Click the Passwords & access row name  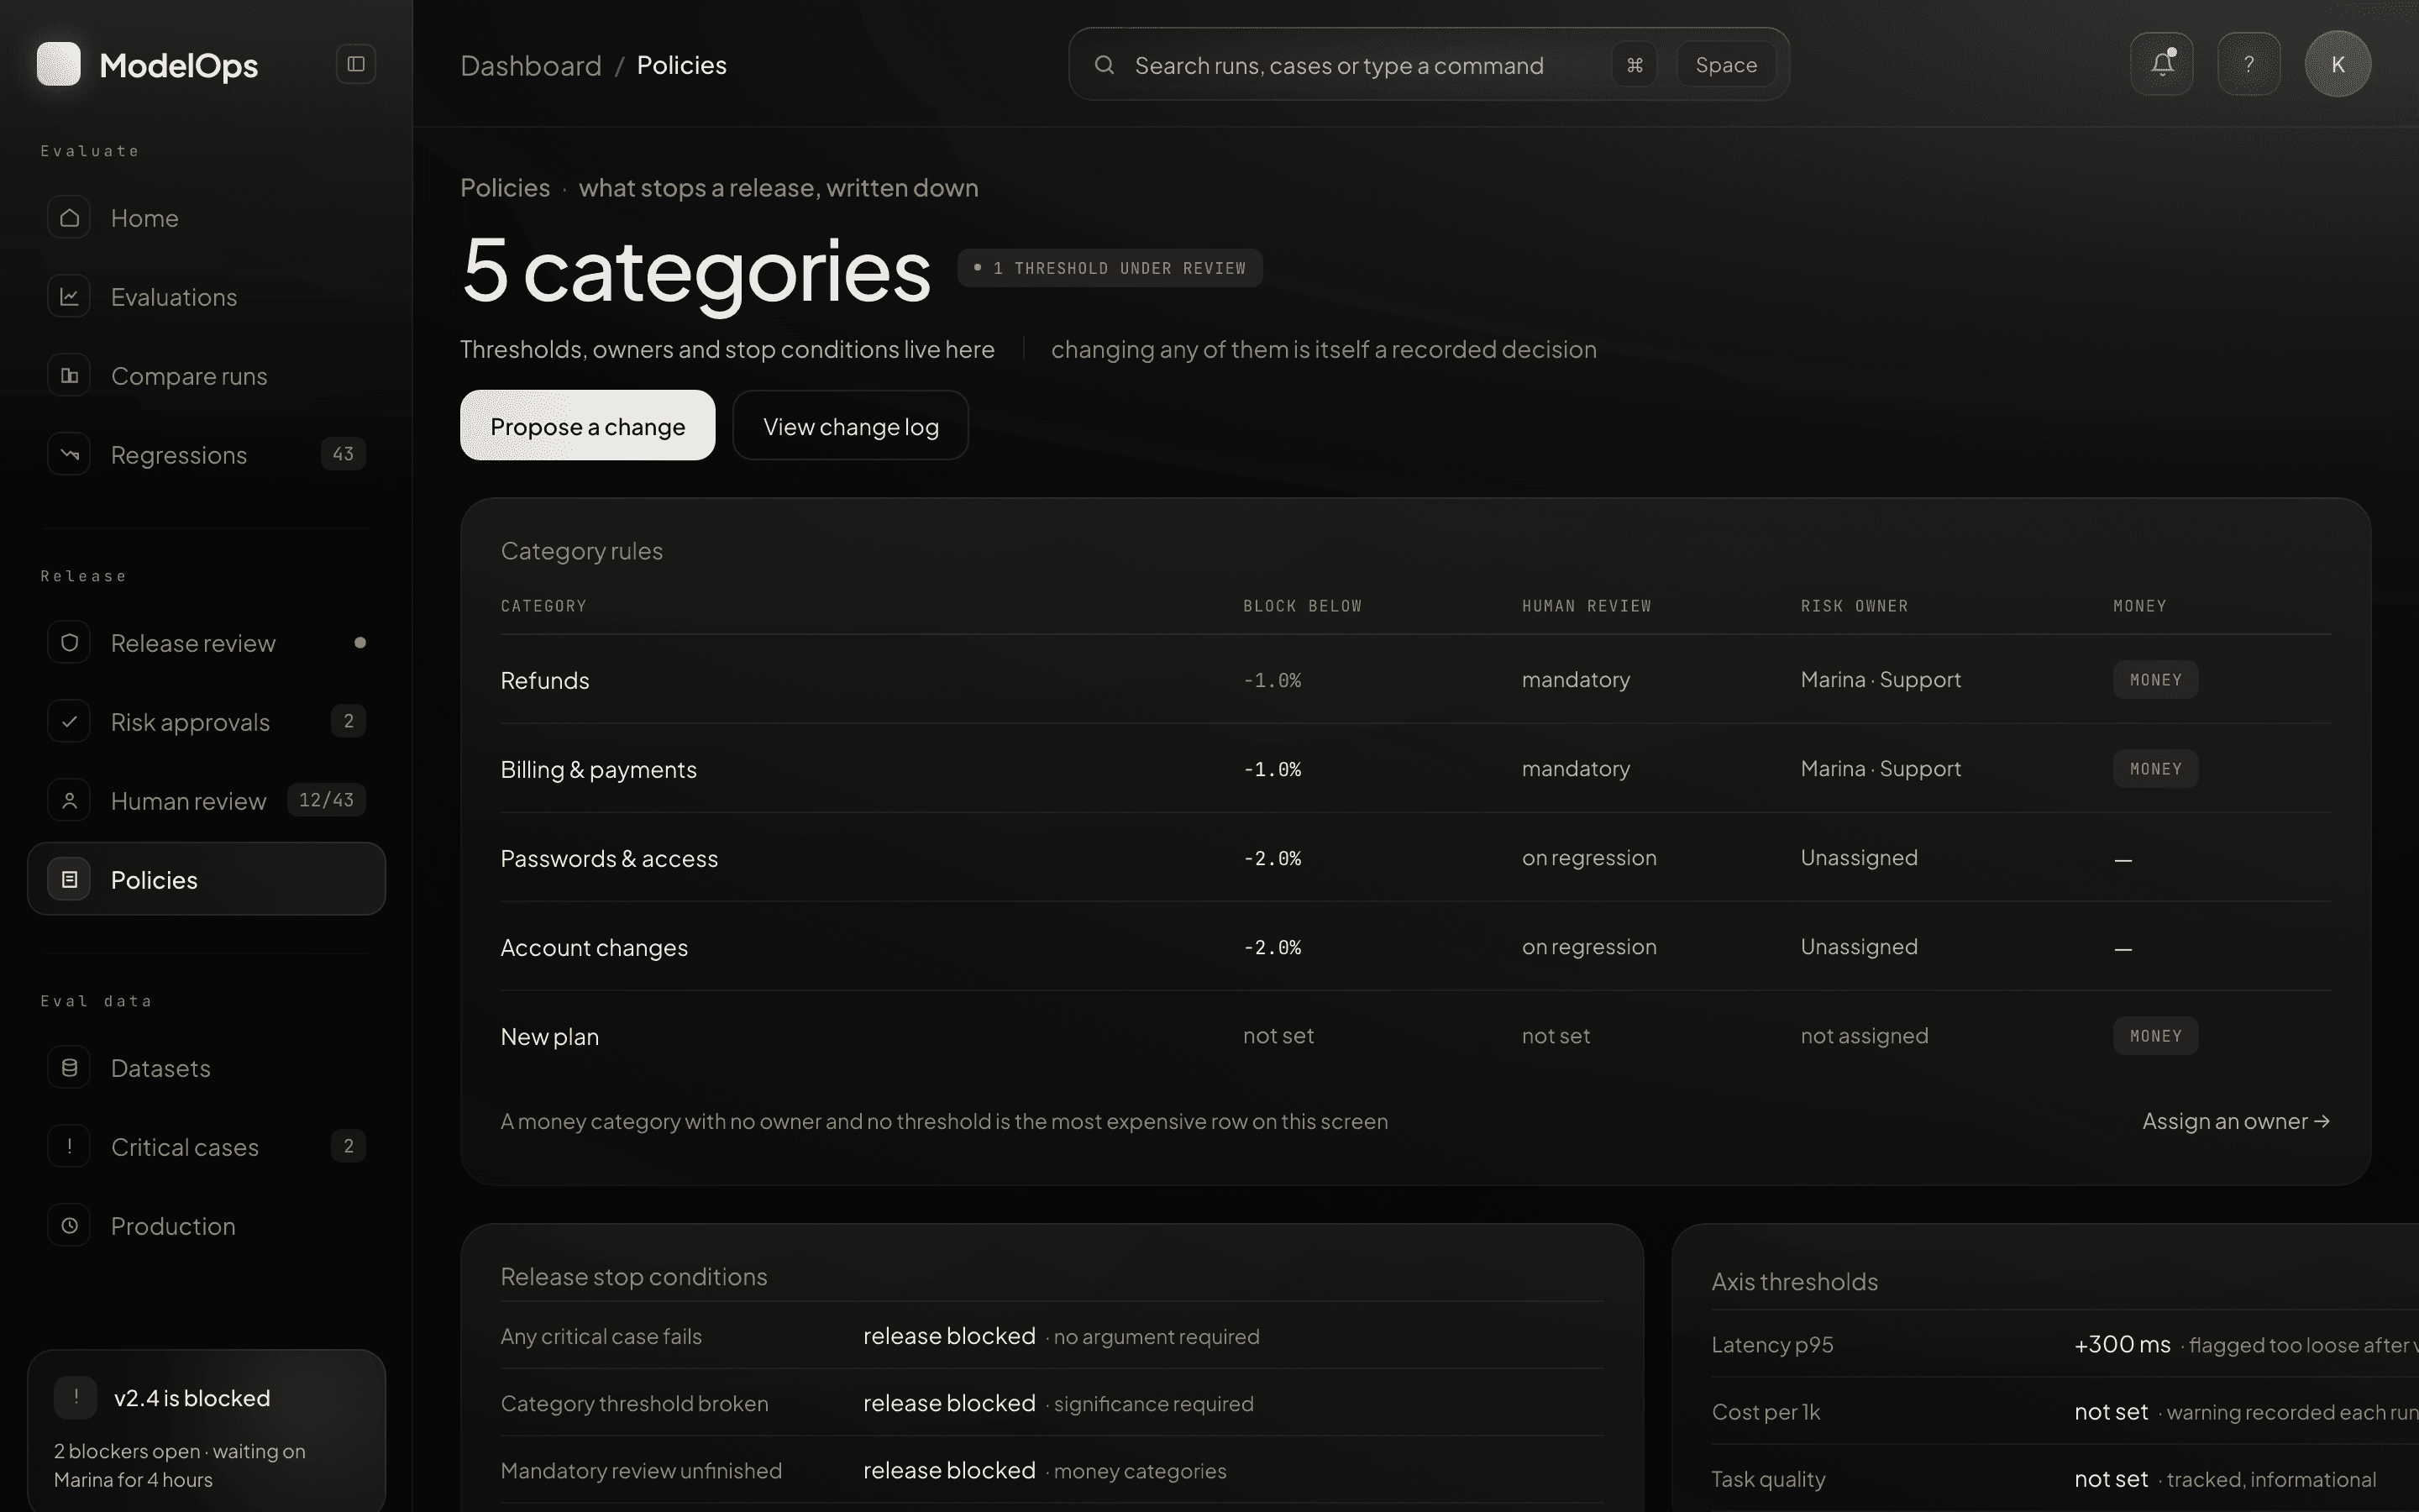[609, 858]
